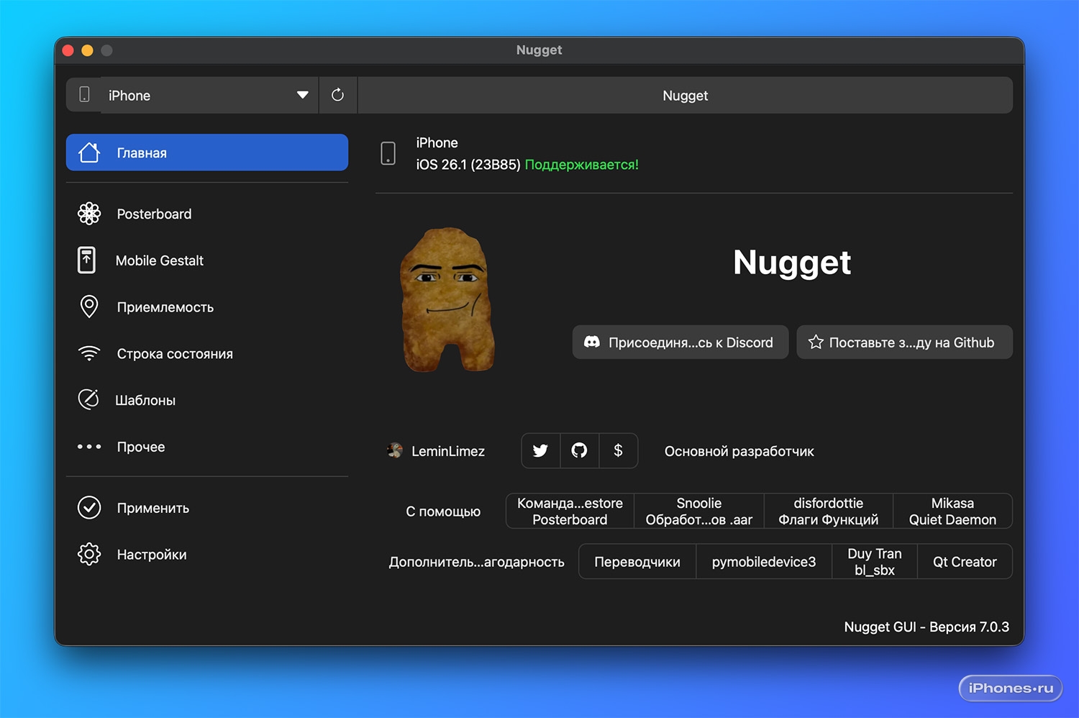Open the Прочее section
This screenshot has height=718, width=1079.
[207, 447]
